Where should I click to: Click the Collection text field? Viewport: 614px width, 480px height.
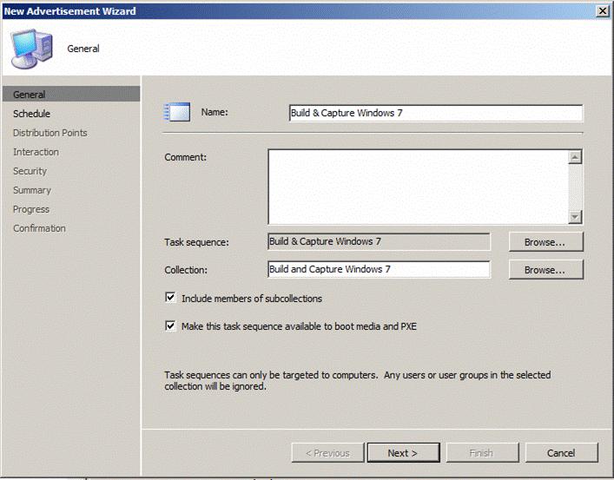(x=379, y=270)
